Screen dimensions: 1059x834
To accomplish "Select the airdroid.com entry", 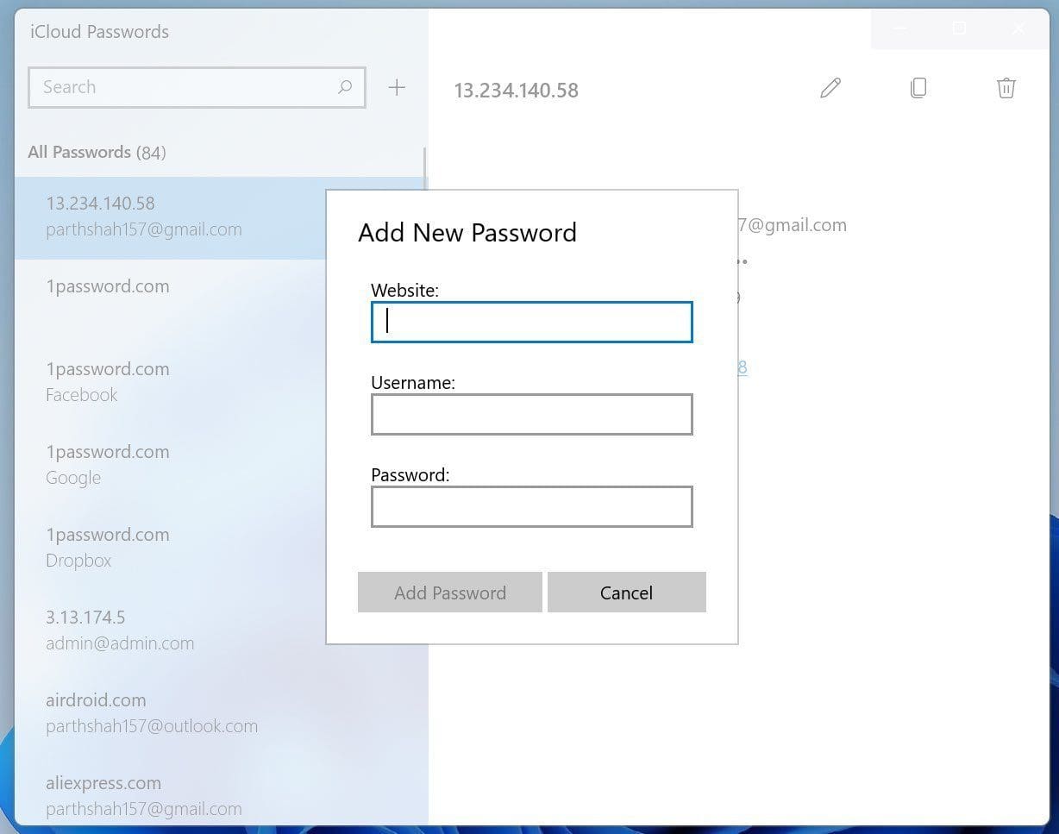I will click(x=221, y=714).
